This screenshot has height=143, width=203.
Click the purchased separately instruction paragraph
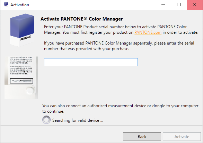[119, 46]
